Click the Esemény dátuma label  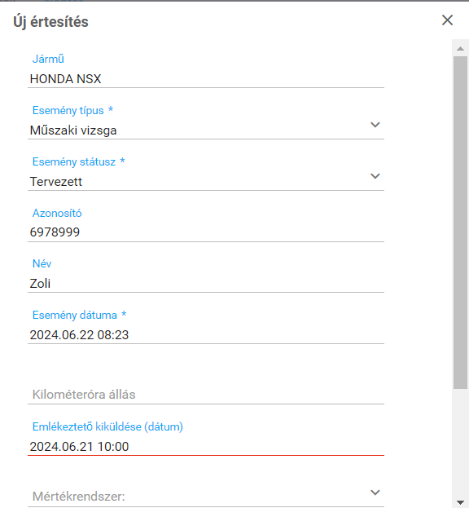[x=75, y=315]
